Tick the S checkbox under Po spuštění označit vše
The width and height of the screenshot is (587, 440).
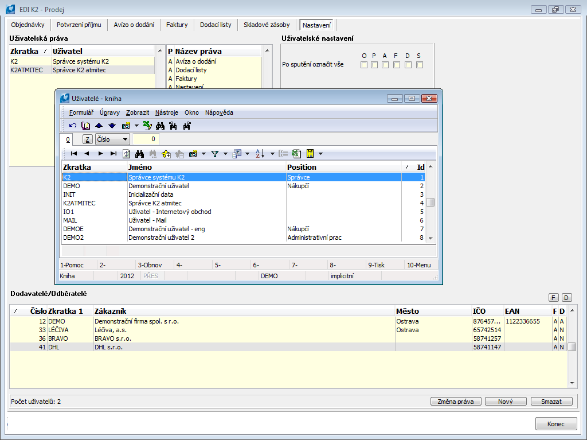point(420,65)
